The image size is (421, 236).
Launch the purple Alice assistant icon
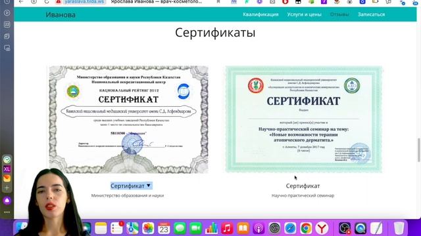7,201
